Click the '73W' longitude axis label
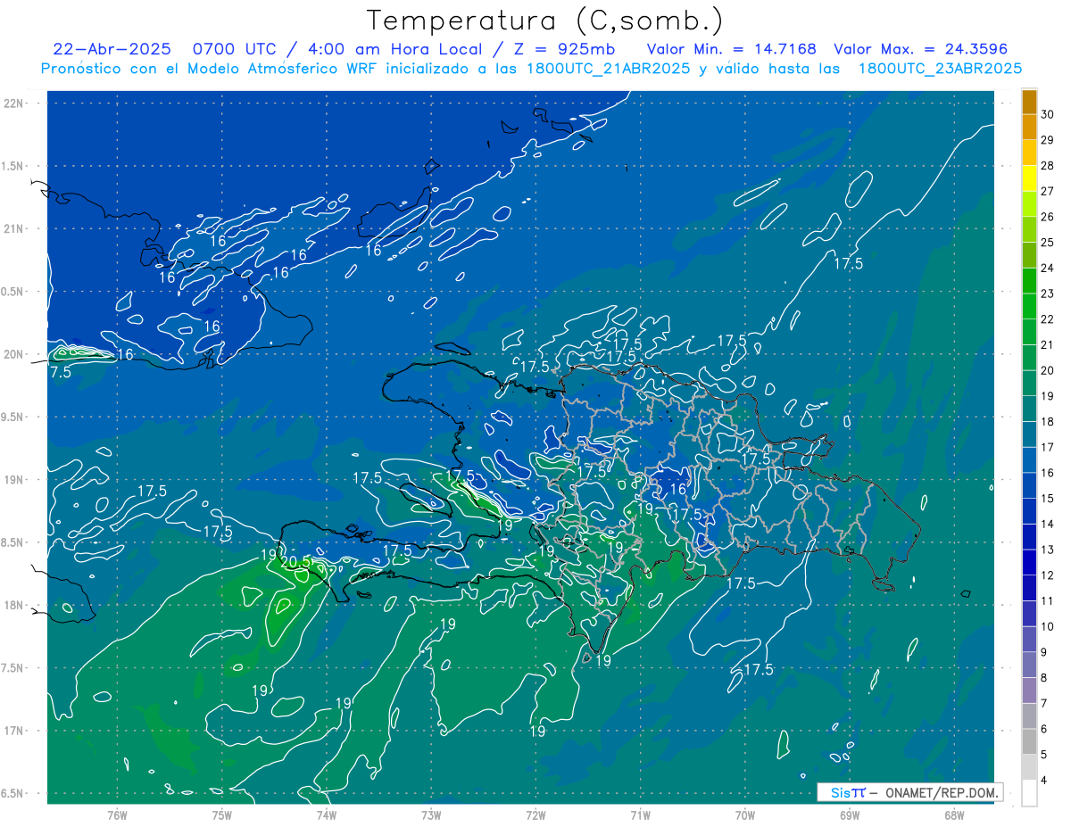Screen dimensions: 1071x827 (x=431, y=815)
